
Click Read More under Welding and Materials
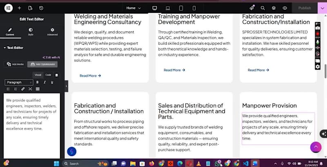click(x=90, y=76)
